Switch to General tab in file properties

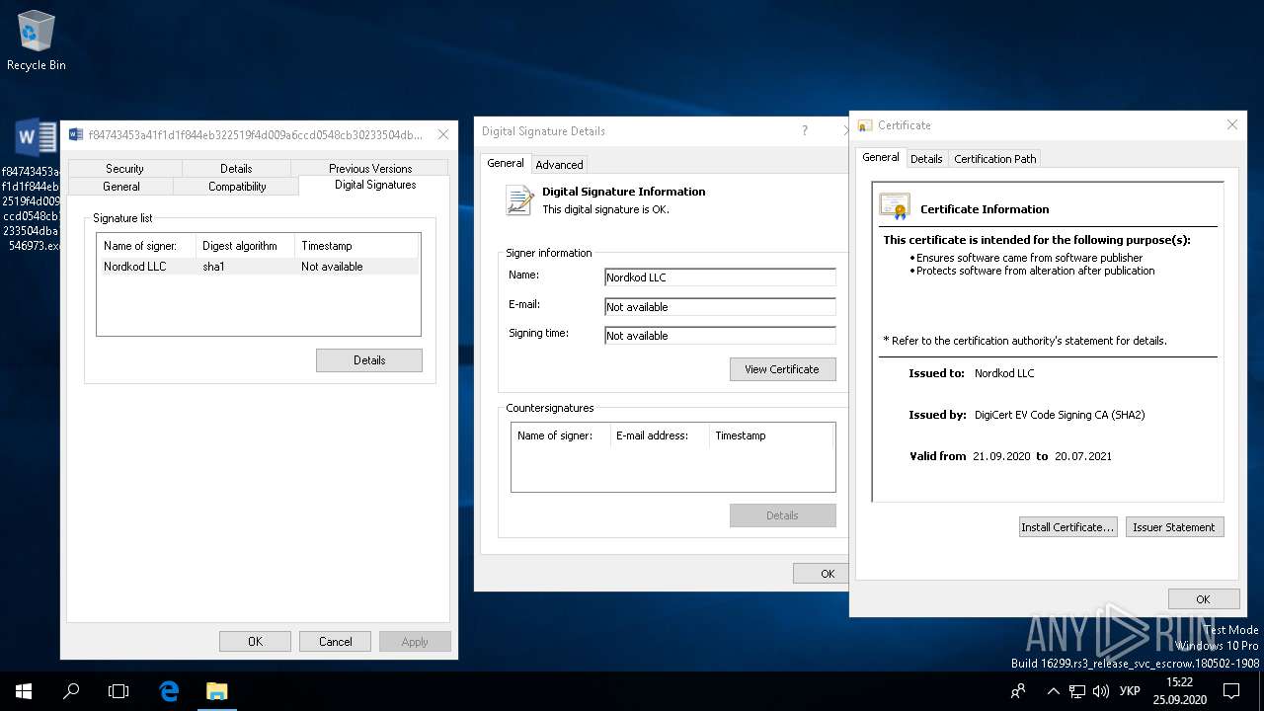point(121,187)
